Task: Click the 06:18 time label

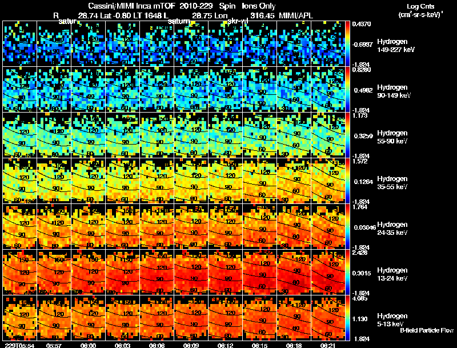Action: tap(294, 345)
